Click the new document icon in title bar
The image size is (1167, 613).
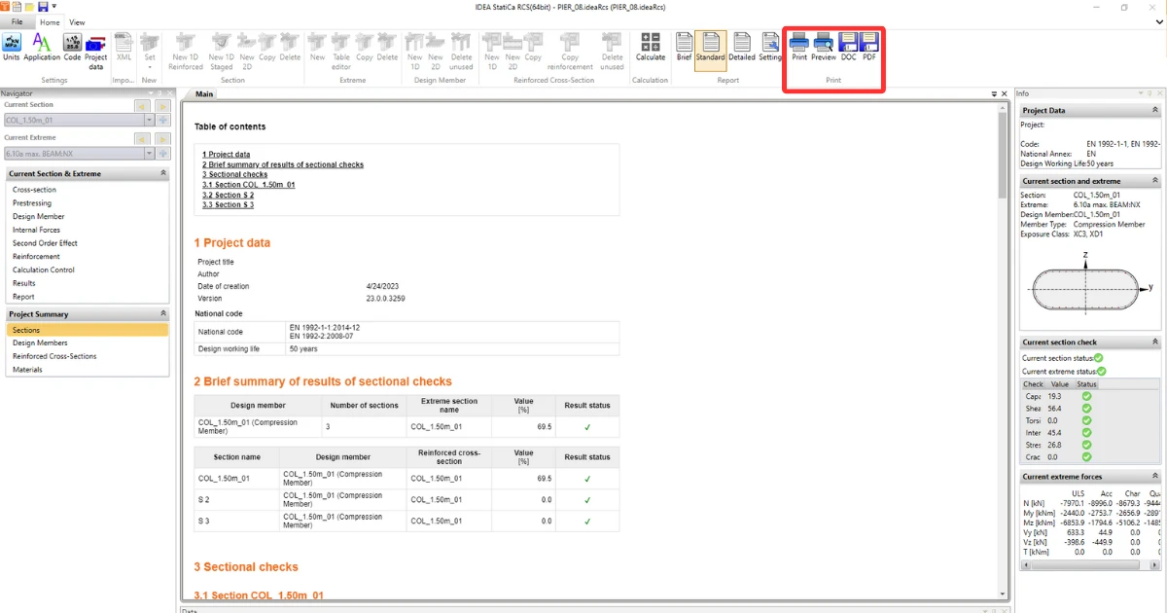click(x=18, y=6)
